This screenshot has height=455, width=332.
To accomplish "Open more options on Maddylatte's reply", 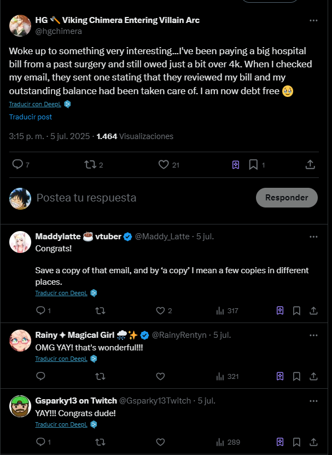I will click(x=313, y=237).
